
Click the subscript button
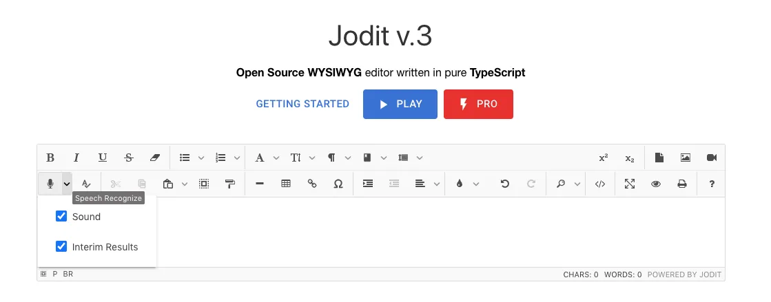pyautogui.click(x=629, y=158)
